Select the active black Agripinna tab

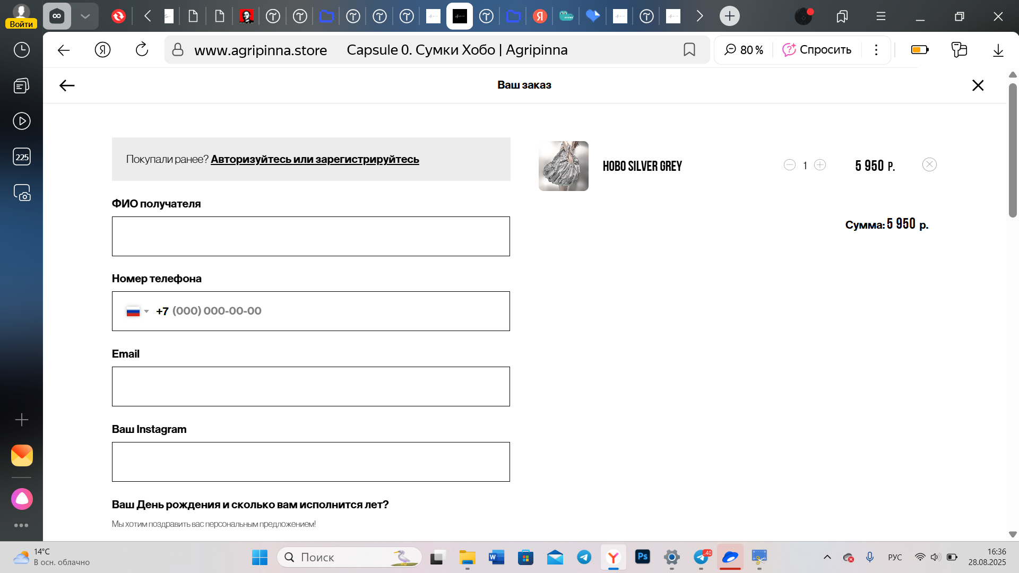[460, 16]
